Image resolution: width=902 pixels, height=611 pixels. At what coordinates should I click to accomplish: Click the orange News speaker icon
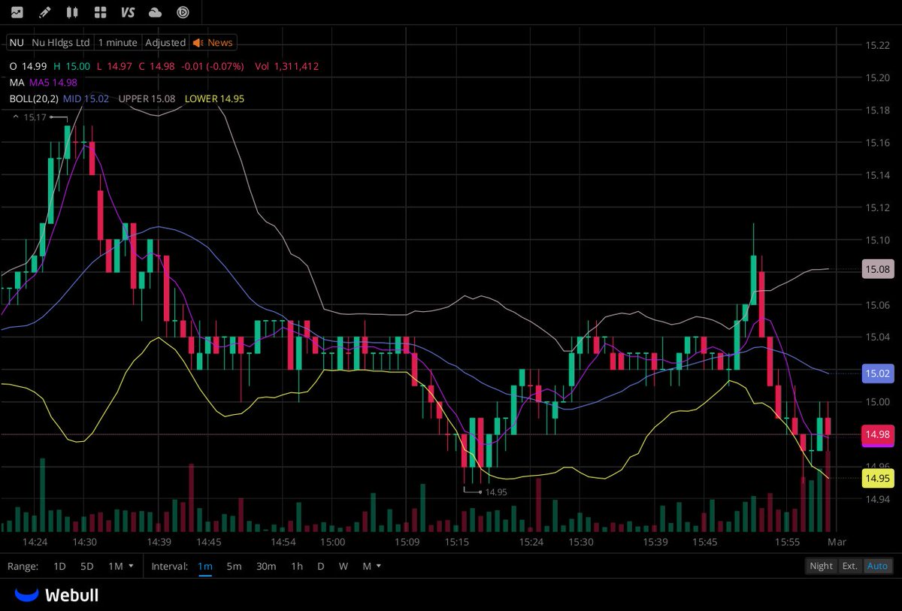click(198, 43)
